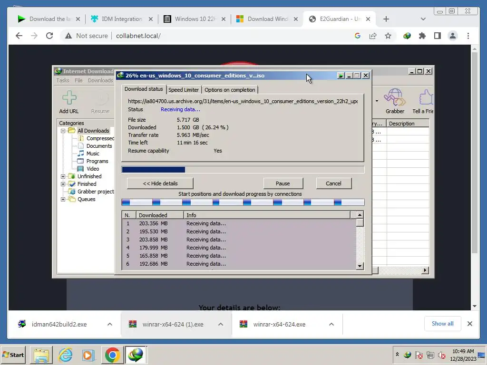
Task: Select the Download status tab
Action: (x=144, y=89)
